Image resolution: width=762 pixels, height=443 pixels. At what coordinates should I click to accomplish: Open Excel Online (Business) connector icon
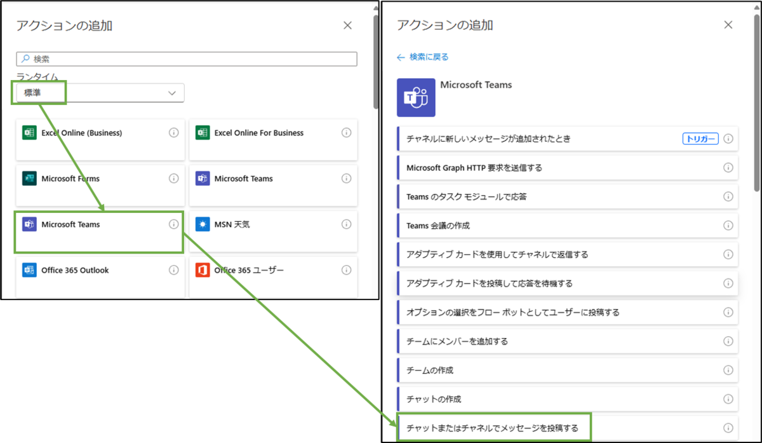29,133
